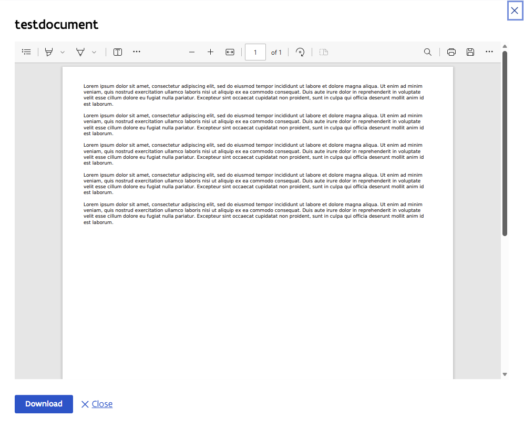Open the right-side more options menu
The width and height of the screenshot is (524, 428).
[489, 52]
